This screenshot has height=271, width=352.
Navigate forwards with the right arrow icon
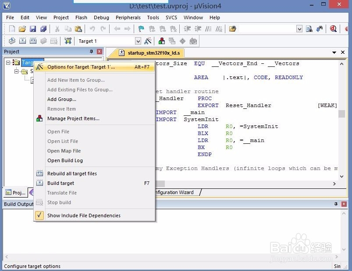click(x=127, y=29)
